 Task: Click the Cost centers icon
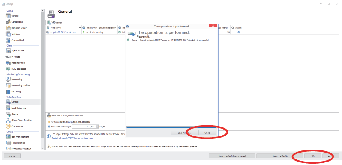pyautogui.click(x=8, y=126)
